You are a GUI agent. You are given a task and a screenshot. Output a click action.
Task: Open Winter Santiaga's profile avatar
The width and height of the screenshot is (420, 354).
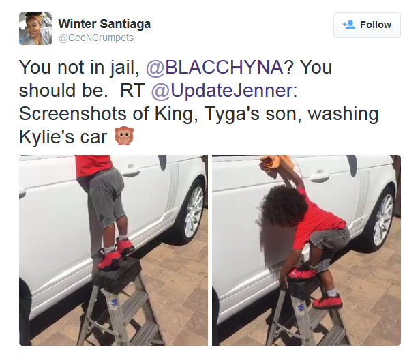tap(35, 29)
